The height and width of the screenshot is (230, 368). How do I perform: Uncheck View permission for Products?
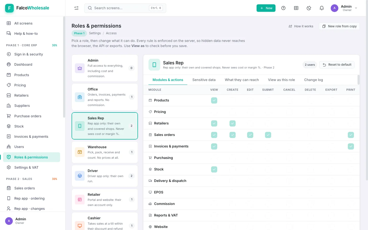click(x=214, y=100)
